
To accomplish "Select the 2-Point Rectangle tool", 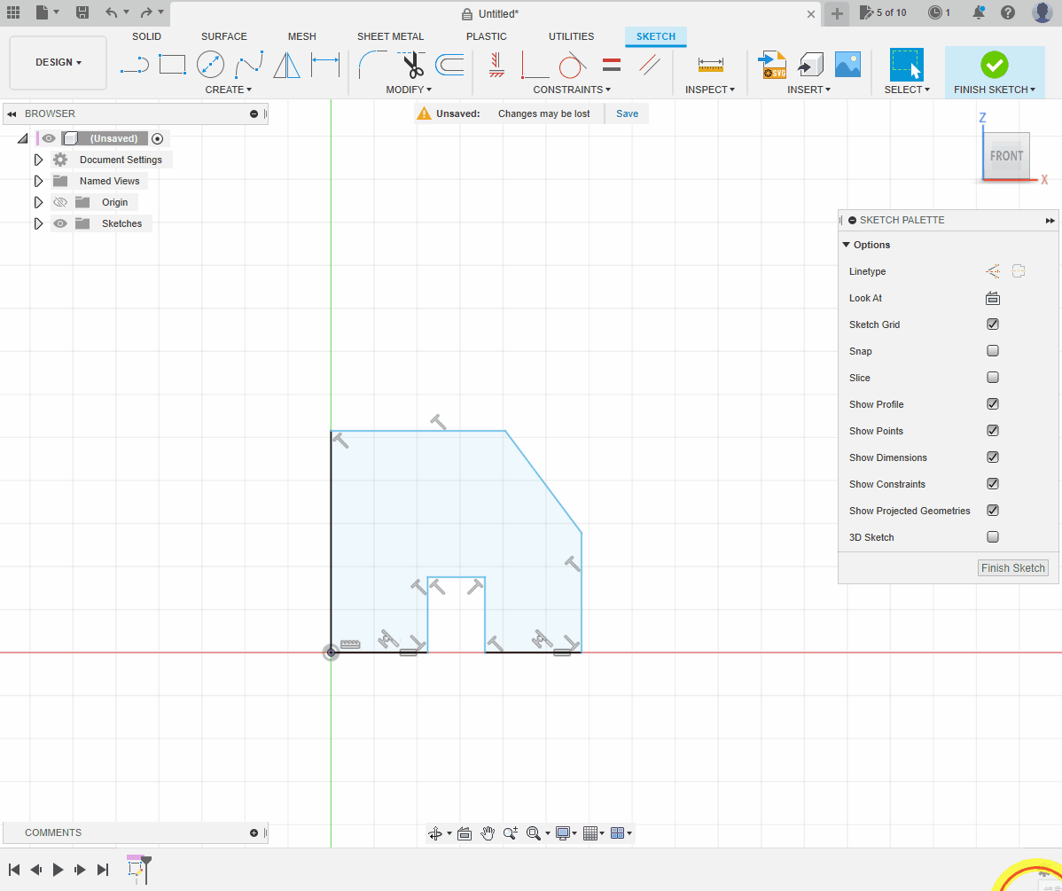I will (172, 65).
